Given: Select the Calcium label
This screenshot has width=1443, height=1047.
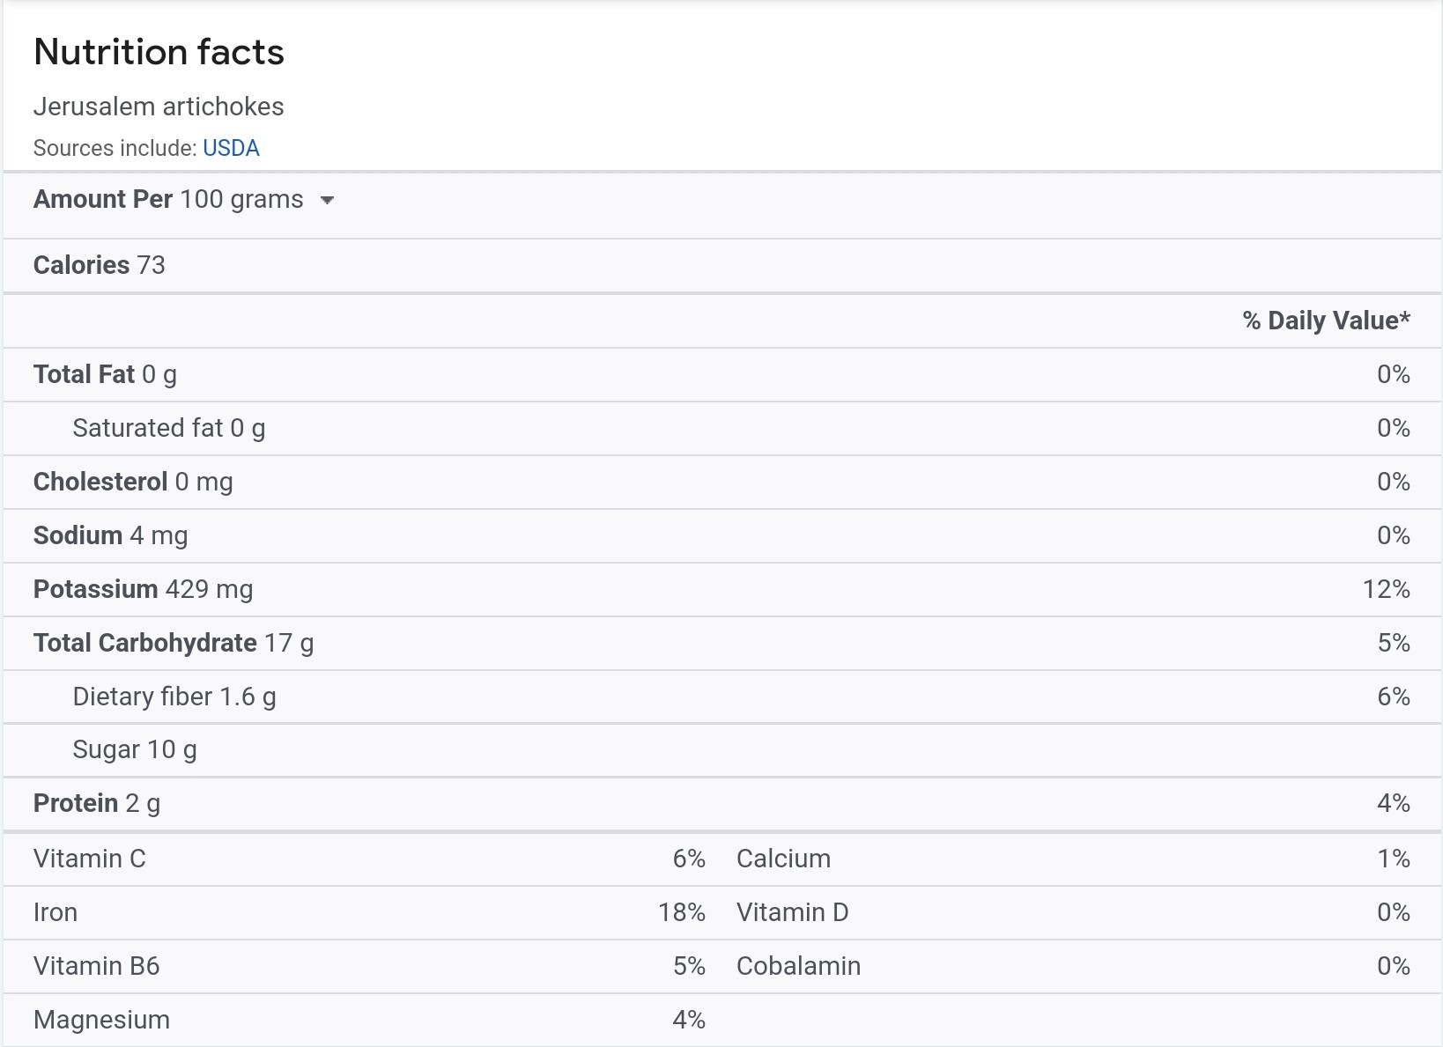Looking at the screenshot, I should point(783,859).
